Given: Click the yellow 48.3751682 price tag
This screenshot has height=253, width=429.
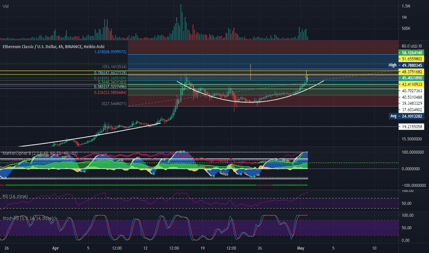Looking at the screenshot, I should pos(411,72).
